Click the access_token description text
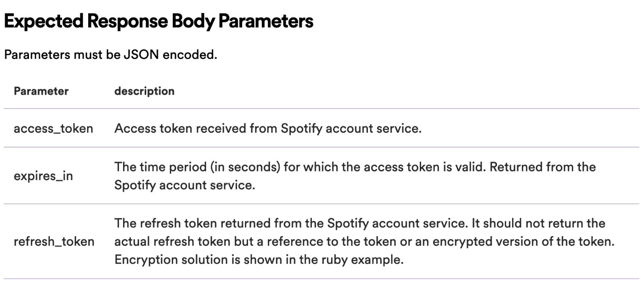643x295 pixels. pos(267,129)
